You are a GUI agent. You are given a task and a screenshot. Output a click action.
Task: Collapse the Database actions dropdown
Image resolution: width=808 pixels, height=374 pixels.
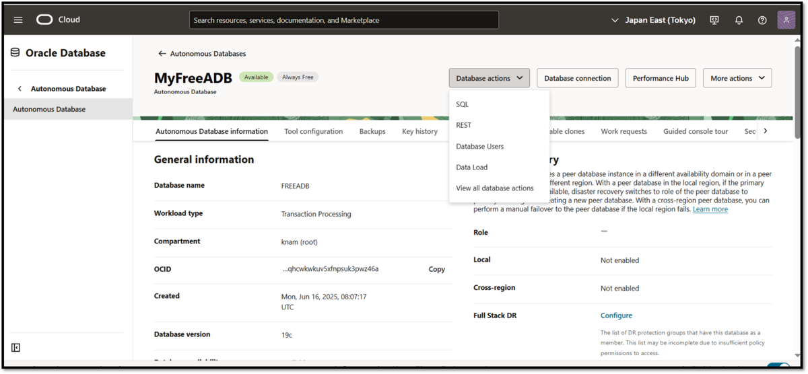490,78
